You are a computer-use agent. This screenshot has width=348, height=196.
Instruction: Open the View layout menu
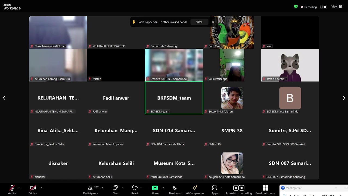[x=337, y=7]
